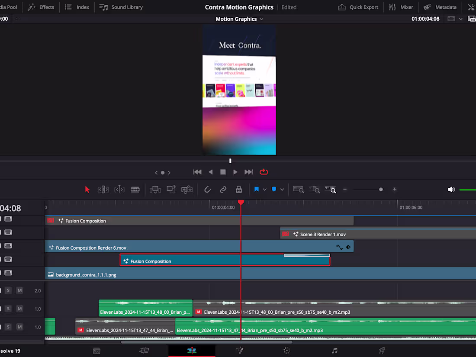The height and width of the screenshot is (357, 476).
Task: Open the Fairlight audio page
Action: [x=334, y=351]
